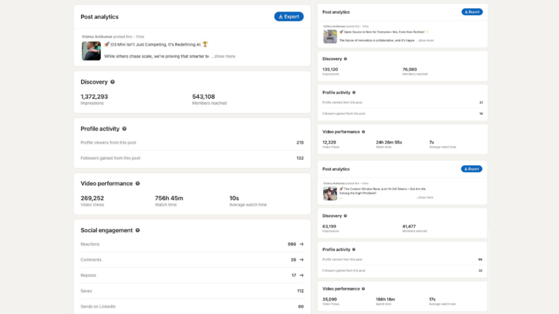Click help icon beside large Profile activity heading
The width and height of the screenshot is (559, 314).
pyautogui.click(x=124, y=129)
